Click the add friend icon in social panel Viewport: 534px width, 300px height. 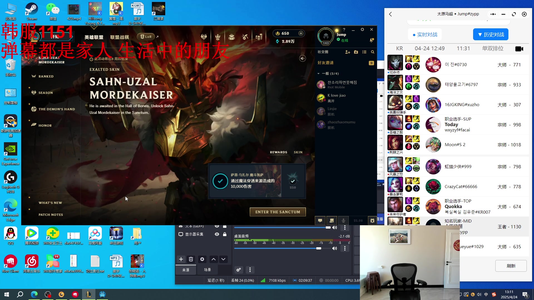point(347,52)
